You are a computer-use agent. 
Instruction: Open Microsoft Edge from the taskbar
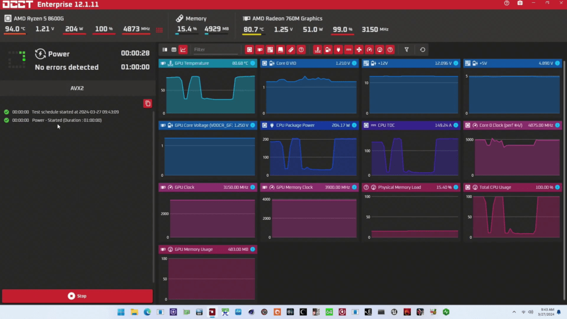click(147, 312)
